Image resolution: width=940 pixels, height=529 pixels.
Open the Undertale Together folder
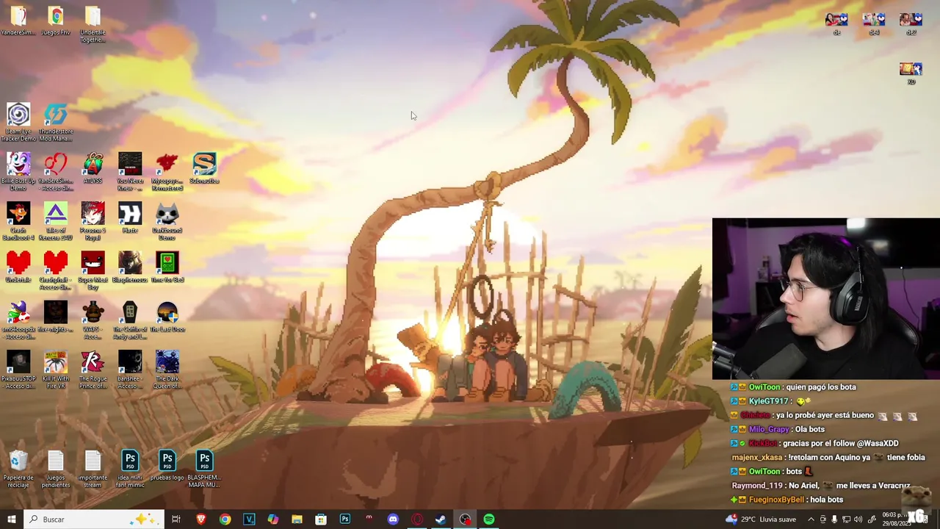(x=93, y=25)
